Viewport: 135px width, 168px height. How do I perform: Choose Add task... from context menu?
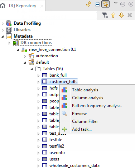[82, 129]
